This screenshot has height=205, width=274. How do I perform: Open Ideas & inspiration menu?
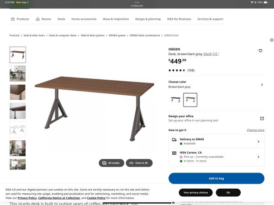click(x=116, y=19)
